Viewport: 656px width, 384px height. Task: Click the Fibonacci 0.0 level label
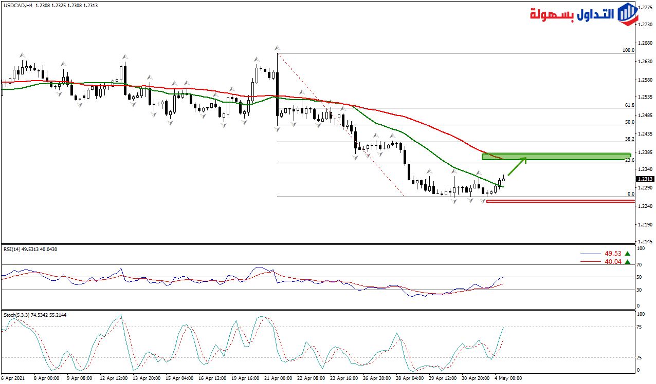pyautogui.click(x=631, y=194)
